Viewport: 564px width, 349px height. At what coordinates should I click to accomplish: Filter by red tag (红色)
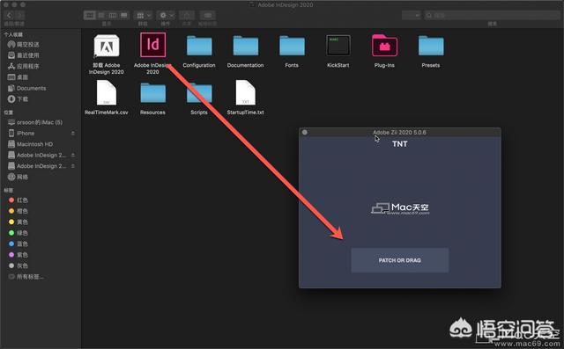click(19, 200)
